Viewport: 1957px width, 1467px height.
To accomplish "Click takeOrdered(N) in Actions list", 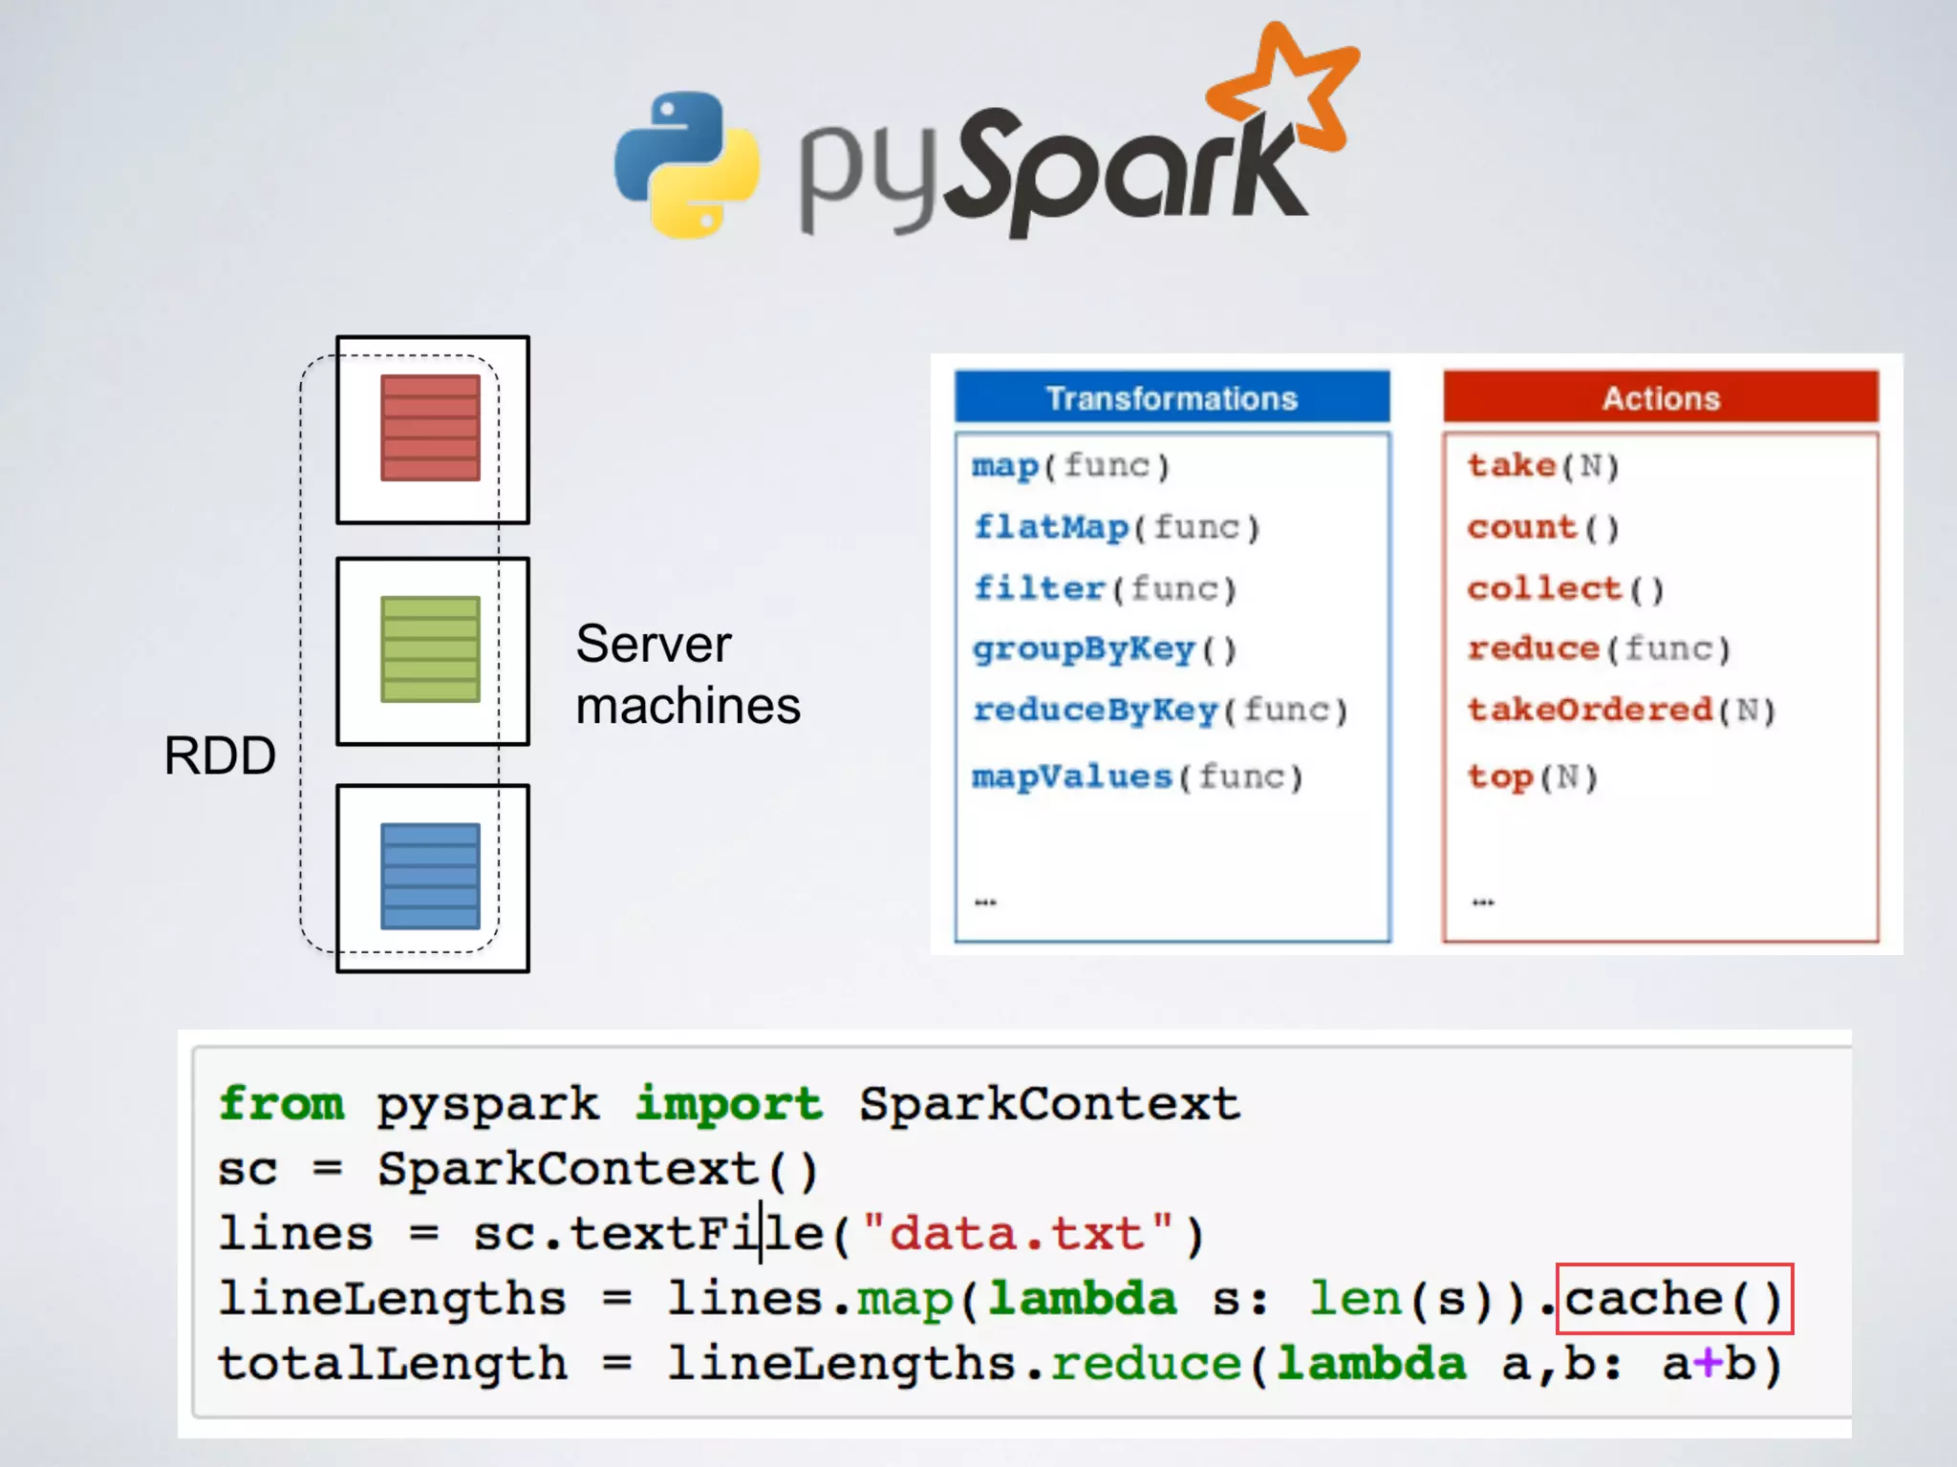I will point(1621,711).
